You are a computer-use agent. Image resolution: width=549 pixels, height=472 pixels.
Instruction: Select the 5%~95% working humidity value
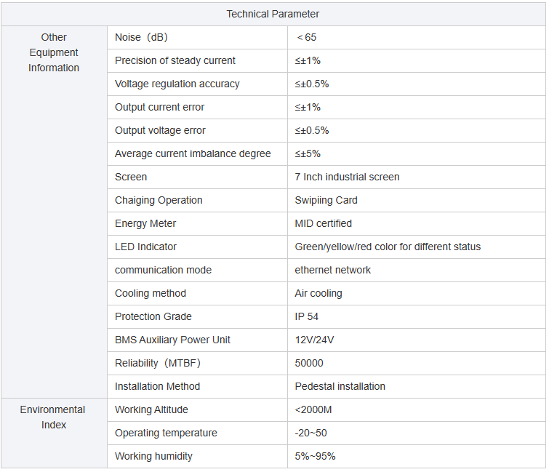point(315,456)
